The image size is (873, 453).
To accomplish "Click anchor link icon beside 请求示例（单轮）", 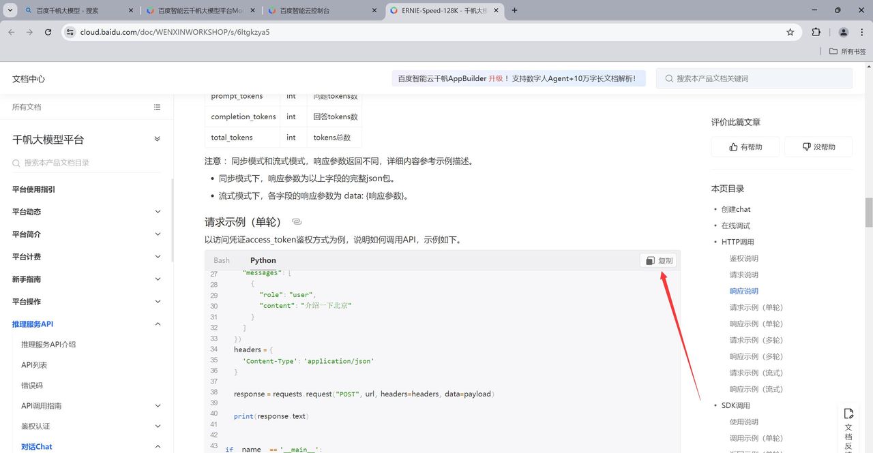I will (x=297, y=222).
